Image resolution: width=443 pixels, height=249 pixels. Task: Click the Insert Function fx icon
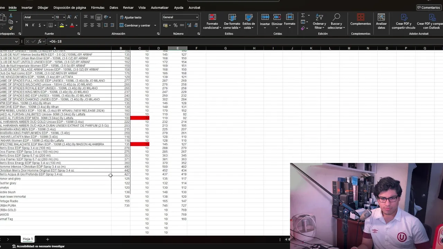(x=40, y=41)
